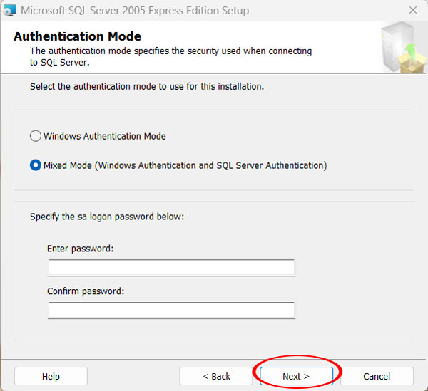Click the 'Mixed Mode (Windows Authentication...)' label text
Image resolution: width=428 pixels, height=391 pixels.
click(185, 165)
